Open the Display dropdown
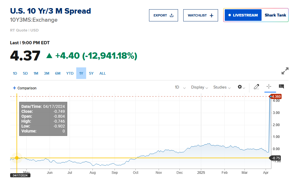The width and height of the screenshot is (292, 188). (199, 87)
